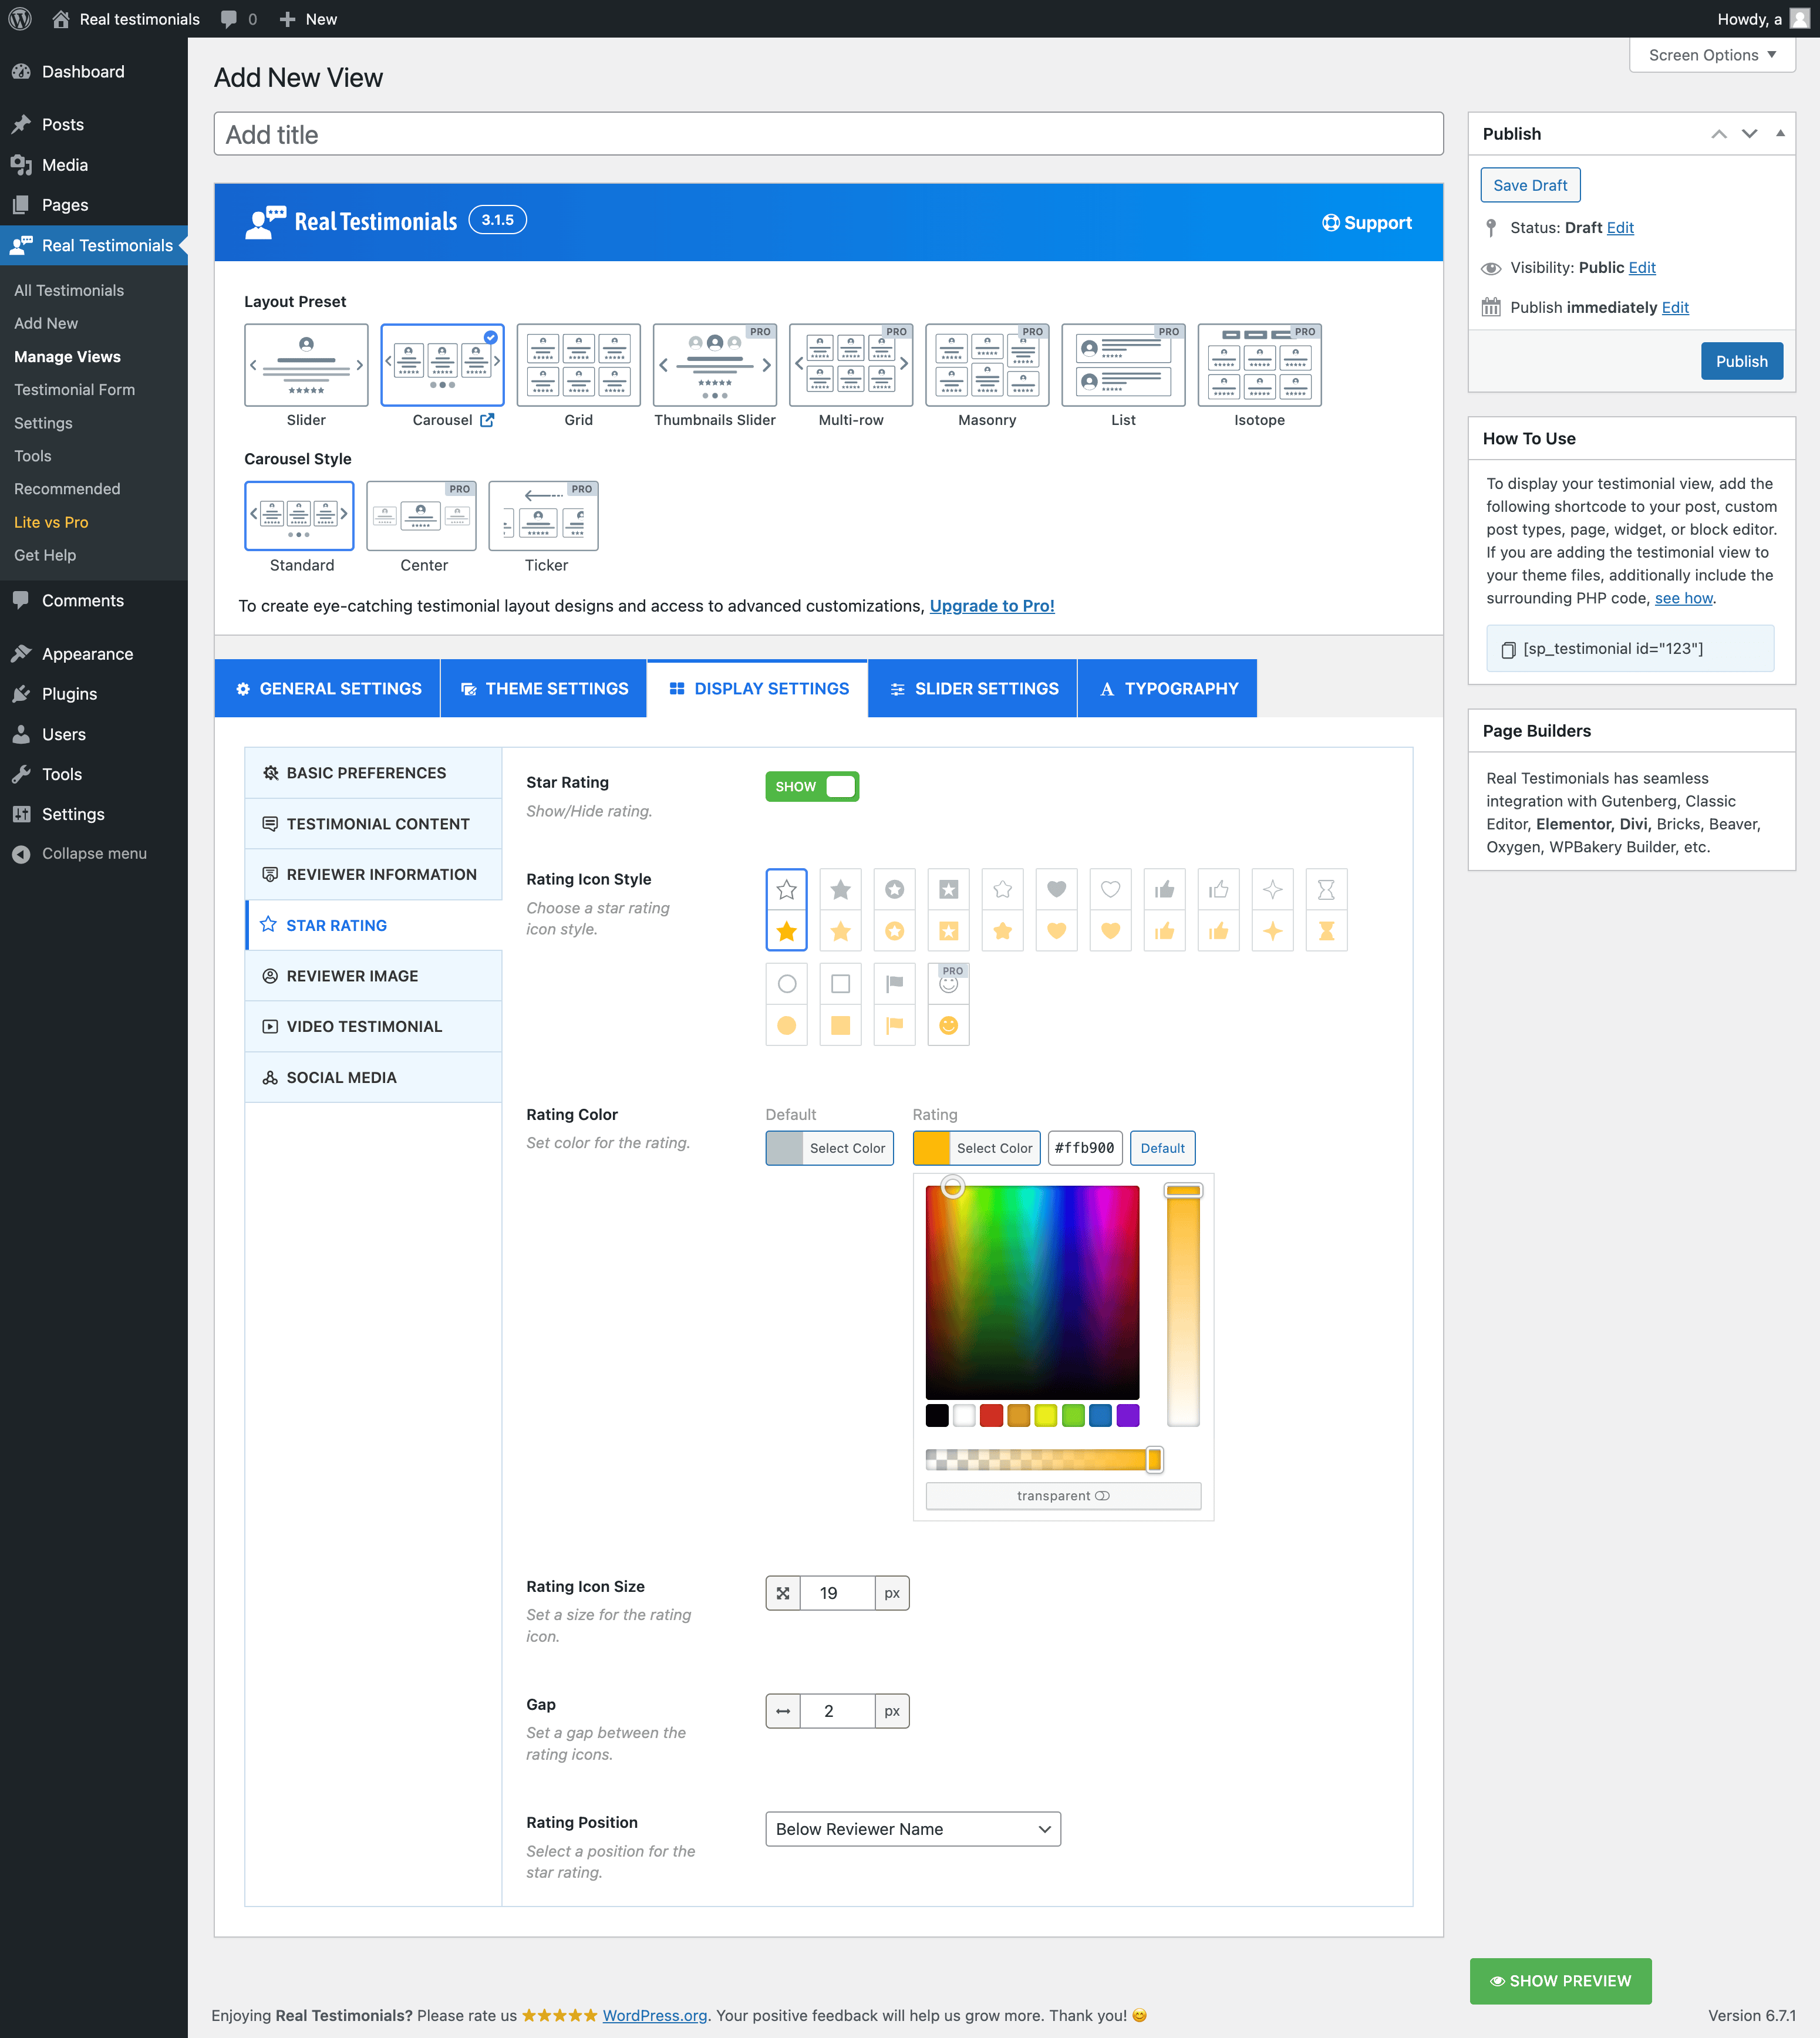1820x2038 pixels.
Task: Switch to the Slider Settings tab
Action: tap(972, 689)
